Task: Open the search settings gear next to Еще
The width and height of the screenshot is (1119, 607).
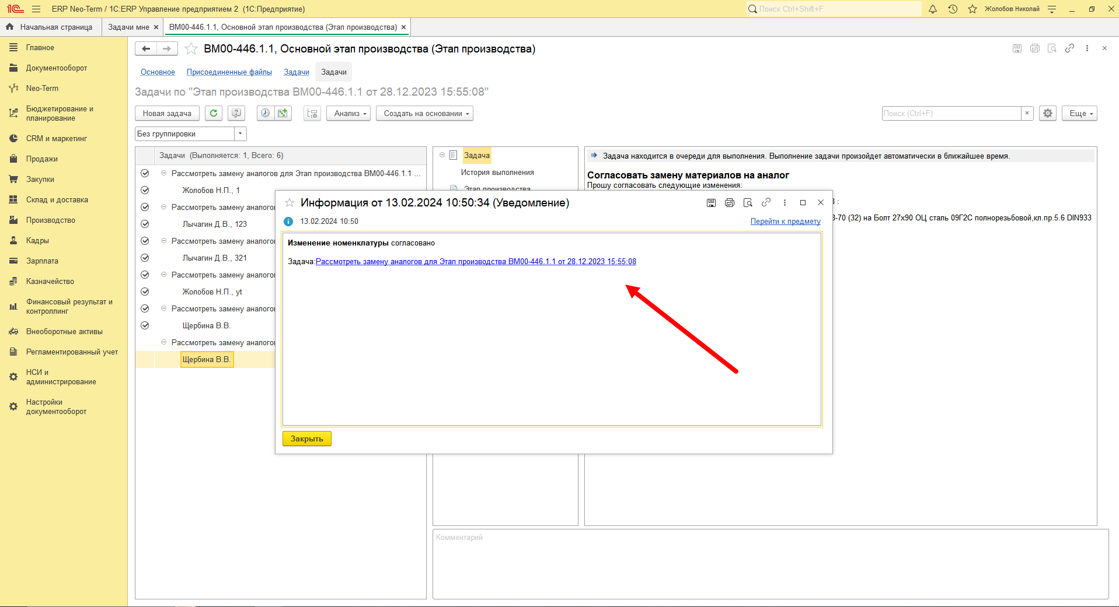Action: pos(1048,113)
